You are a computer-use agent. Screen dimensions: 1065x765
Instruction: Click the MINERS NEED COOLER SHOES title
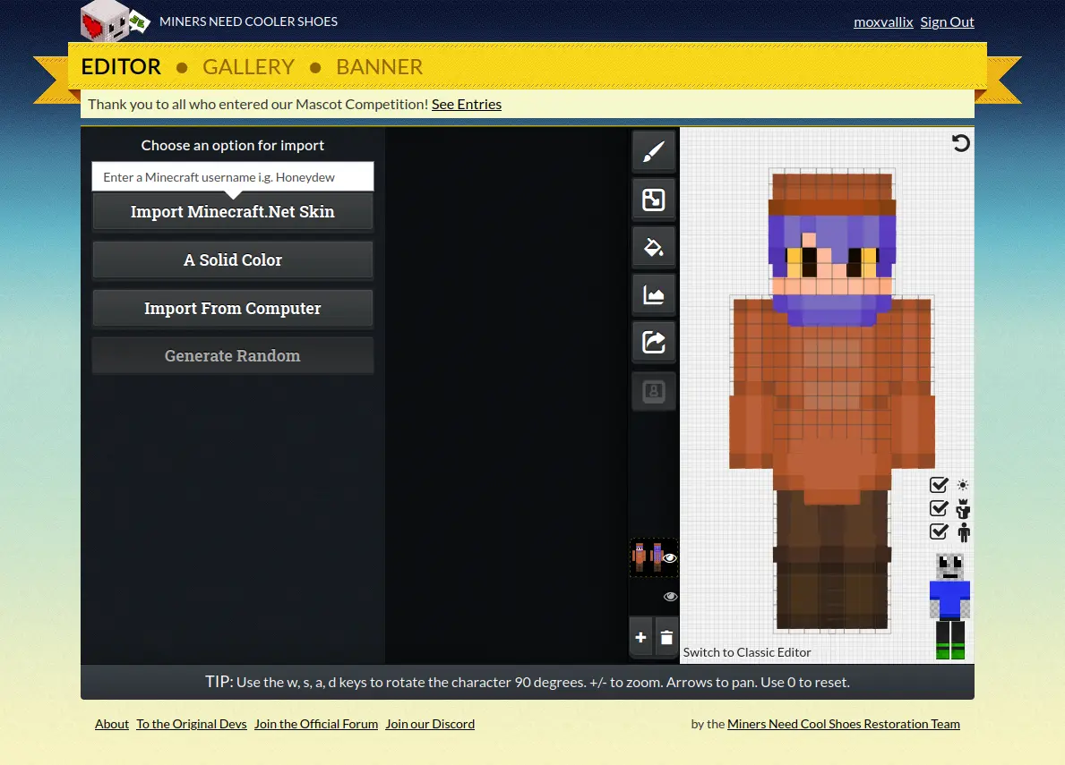[x=249, y=21]
